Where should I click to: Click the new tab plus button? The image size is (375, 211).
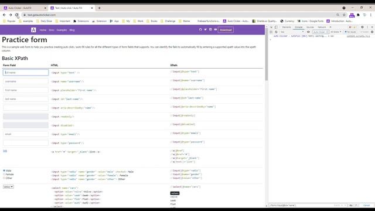point(99,8)
